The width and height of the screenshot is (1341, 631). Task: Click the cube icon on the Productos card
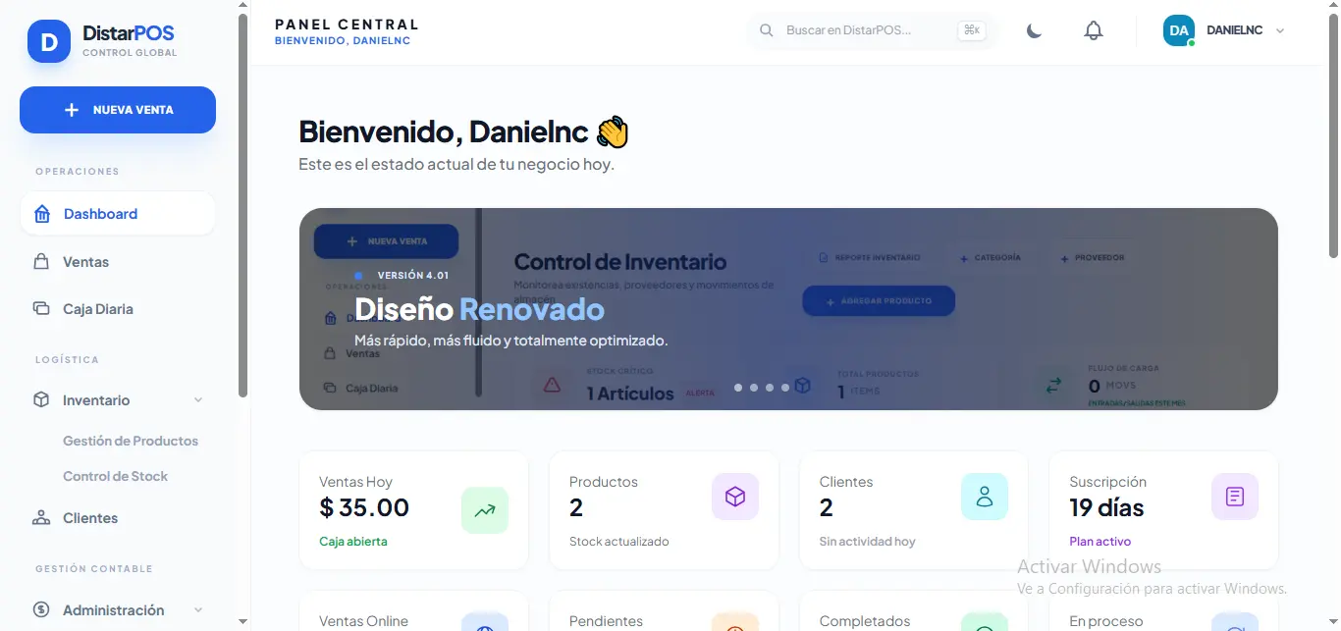coord(734,497)
